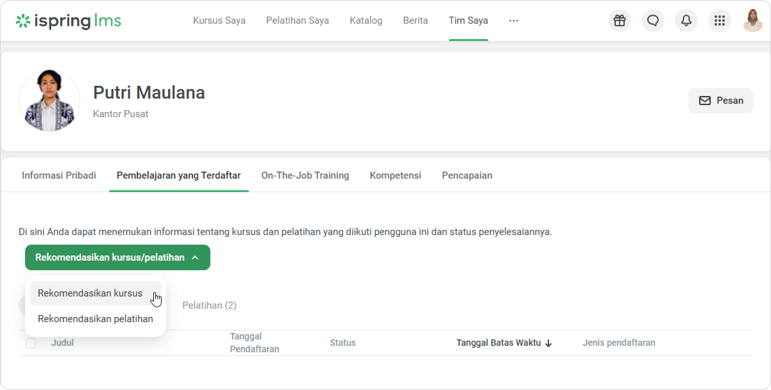Click the Status column header

pos(343,343)
